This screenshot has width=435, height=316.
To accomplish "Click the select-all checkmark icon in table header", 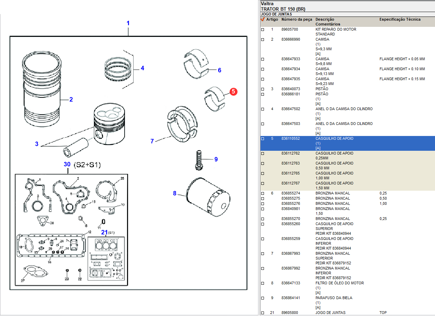I will (x=263, y=20).
